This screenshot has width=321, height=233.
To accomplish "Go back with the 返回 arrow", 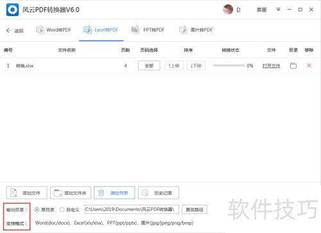I will click(15, 30).
